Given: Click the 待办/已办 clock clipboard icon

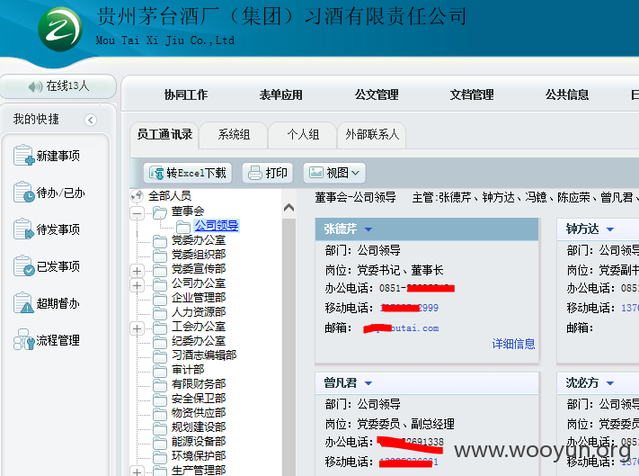Looking at the screenshot, I should point(23,193).
